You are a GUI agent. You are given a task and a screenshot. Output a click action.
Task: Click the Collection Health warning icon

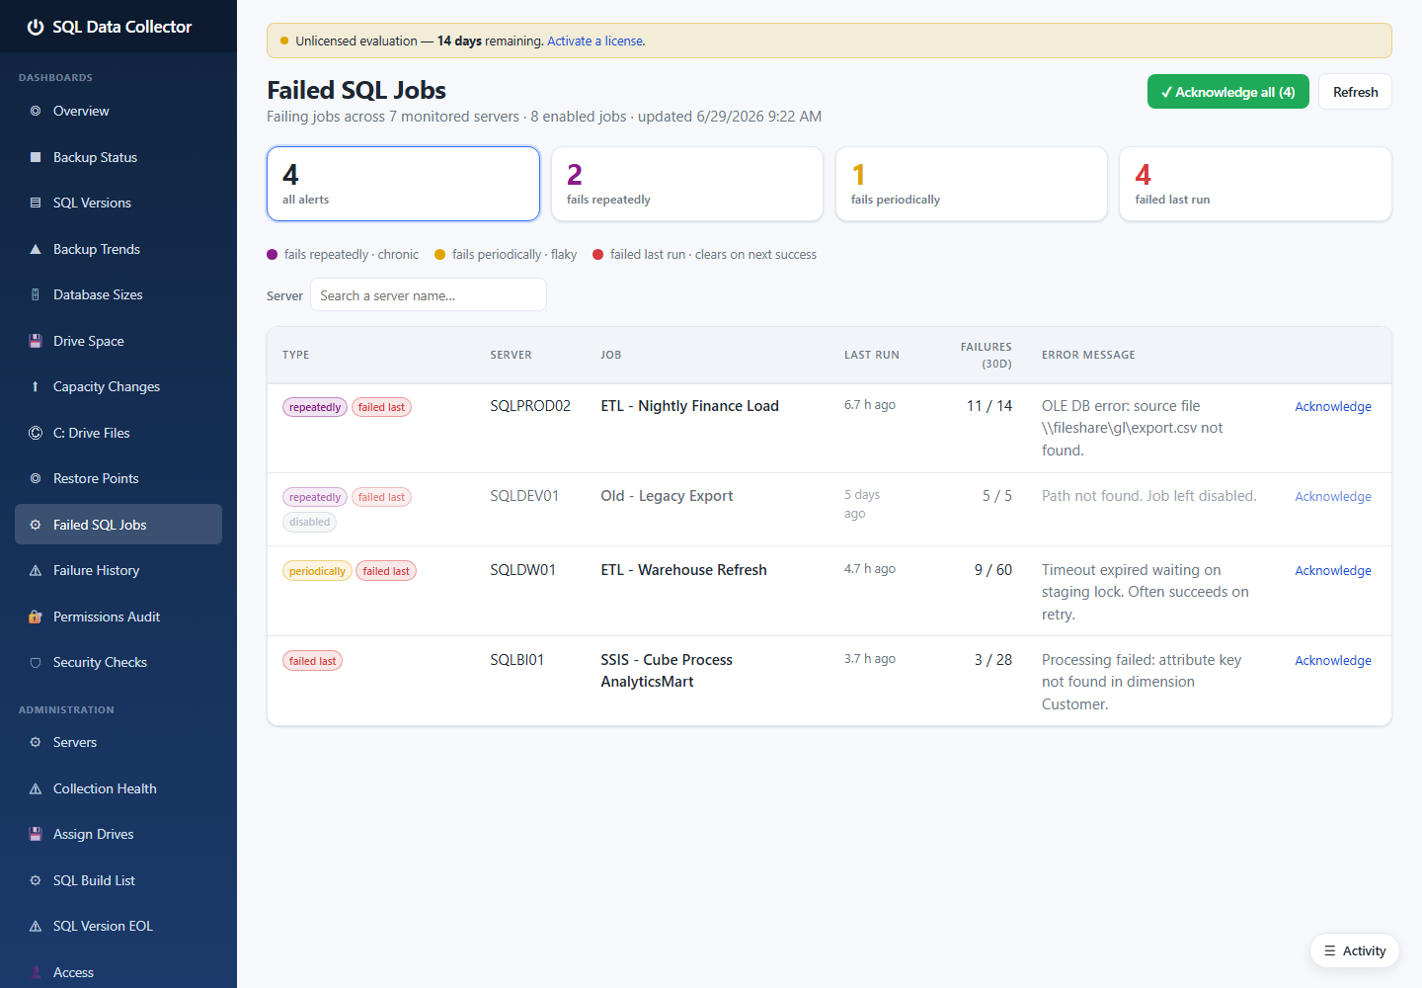(x=36, y=788)
